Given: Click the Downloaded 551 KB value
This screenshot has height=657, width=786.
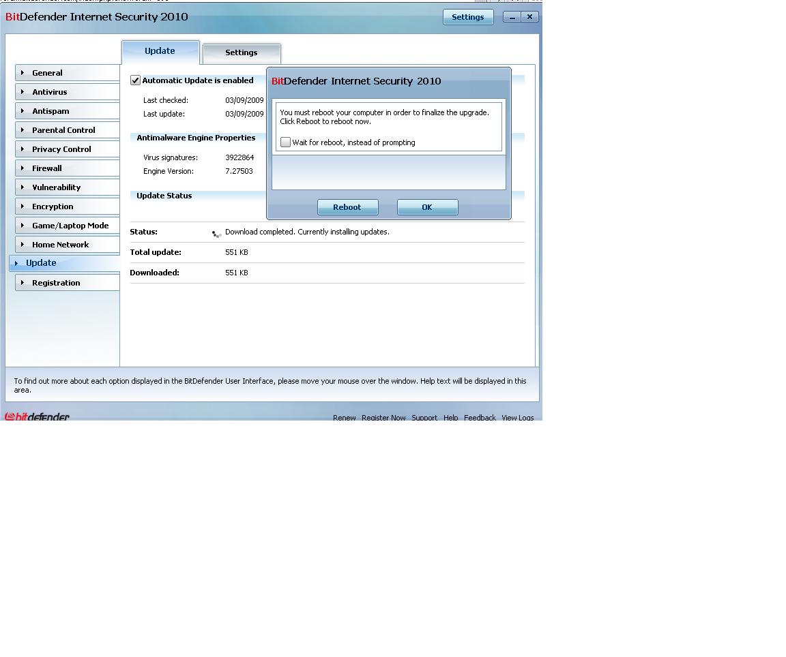Looking at the screenshot, I should pos(237,273).
